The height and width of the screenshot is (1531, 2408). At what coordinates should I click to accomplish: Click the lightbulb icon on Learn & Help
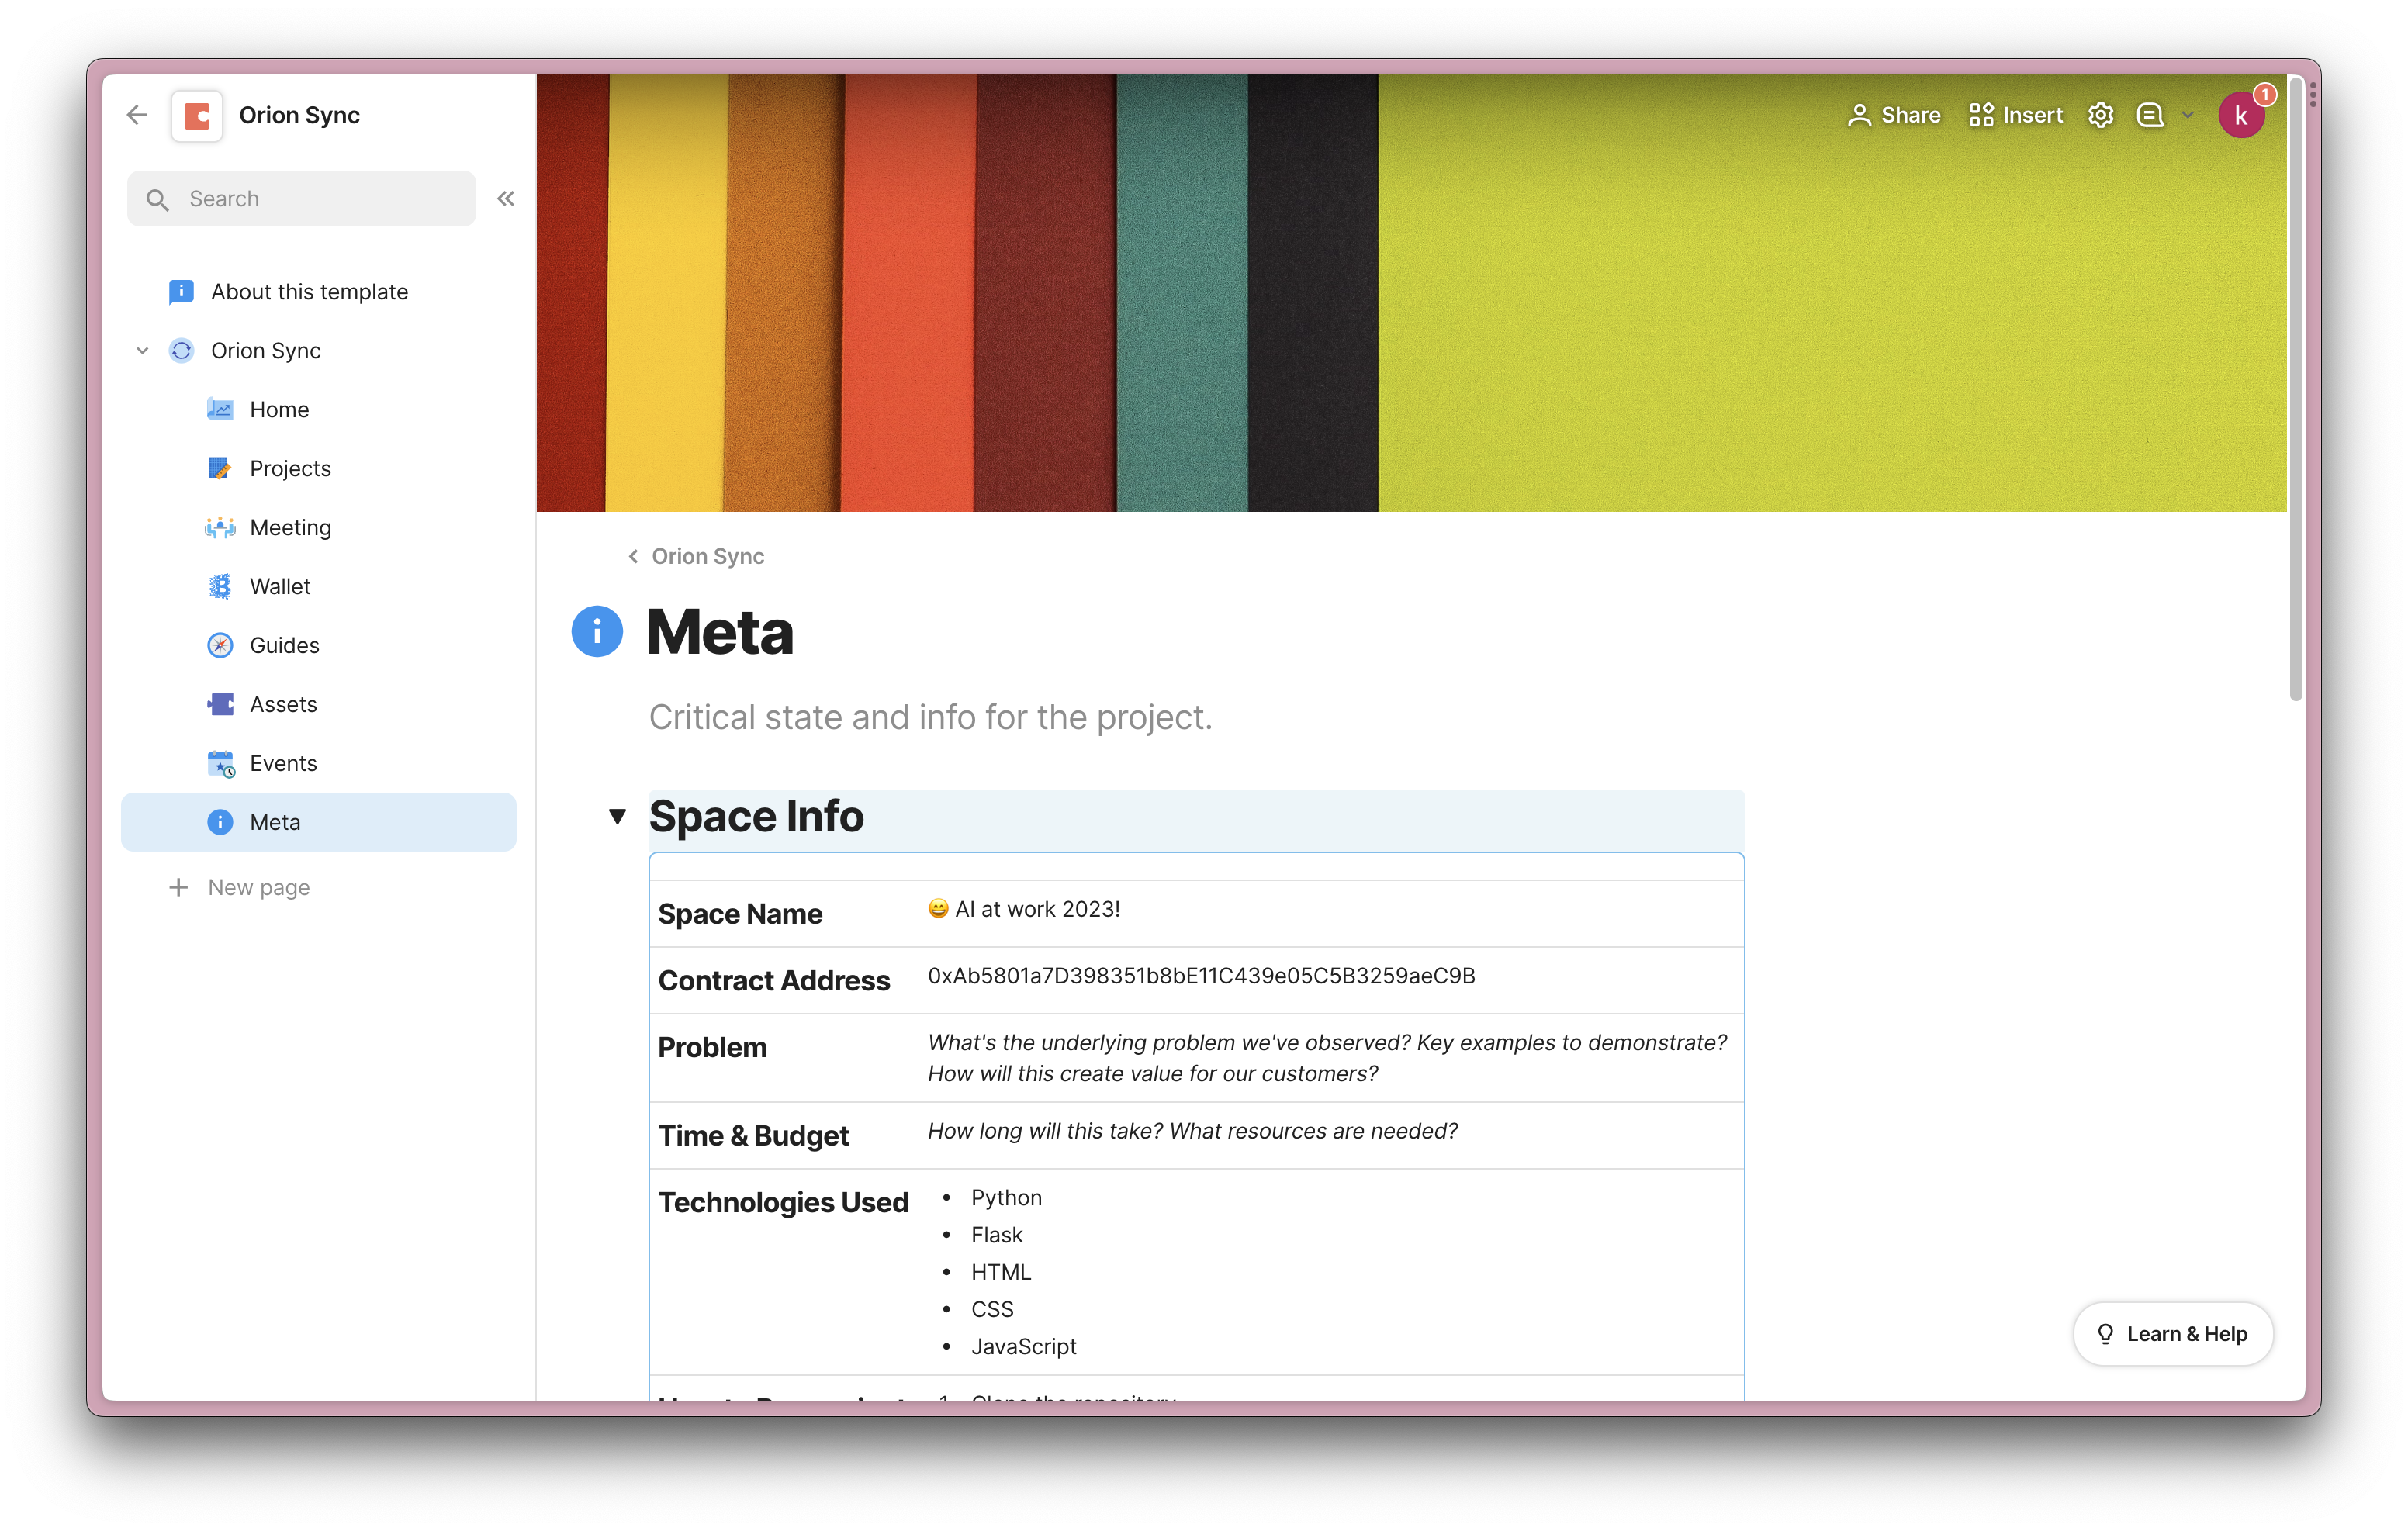2105,1334
